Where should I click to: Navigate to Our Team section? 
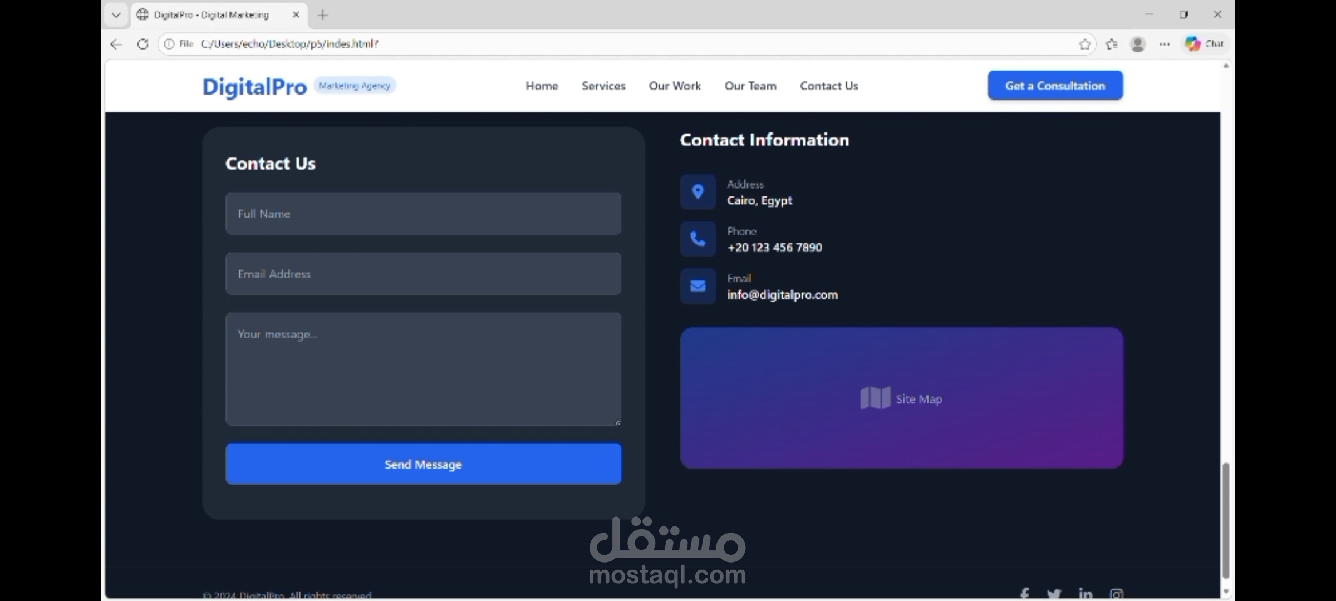[750, 86]
